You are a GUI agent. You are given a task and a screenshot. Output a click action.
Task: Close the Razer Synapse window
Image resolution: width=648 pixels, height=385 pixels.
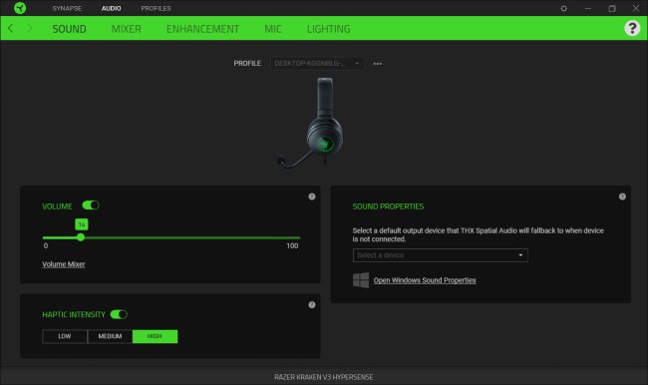click(636, 8)
